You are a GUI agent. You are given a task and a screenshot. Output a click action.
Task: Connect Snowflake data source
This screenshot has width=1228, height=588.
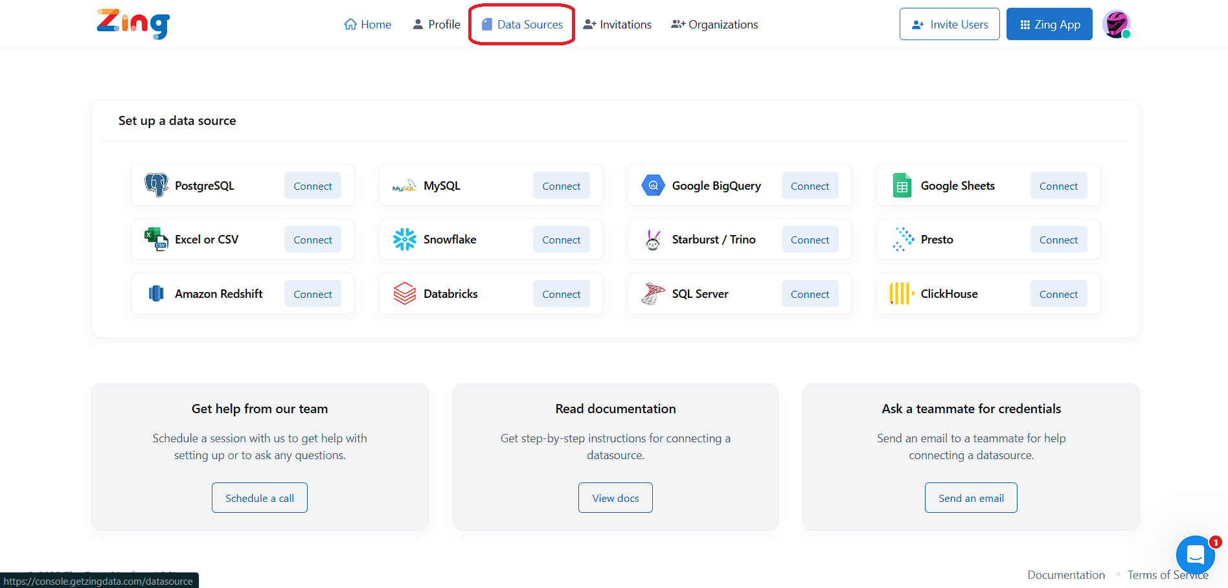pos(562,240)
